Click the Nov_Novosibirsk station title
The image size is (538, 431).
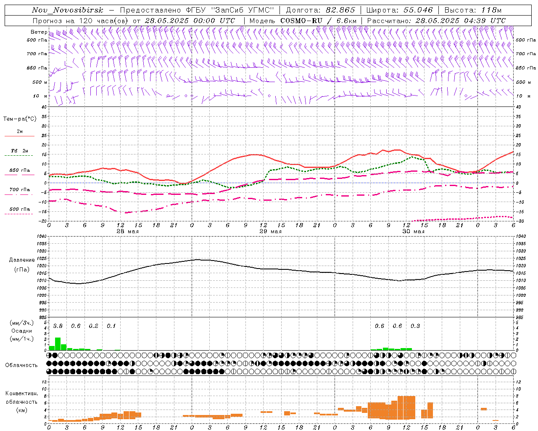click(67, 10)
